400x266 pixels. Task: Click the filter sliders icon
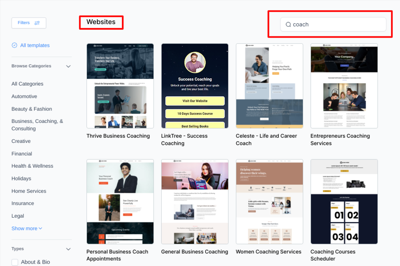[x=37, y=23]
